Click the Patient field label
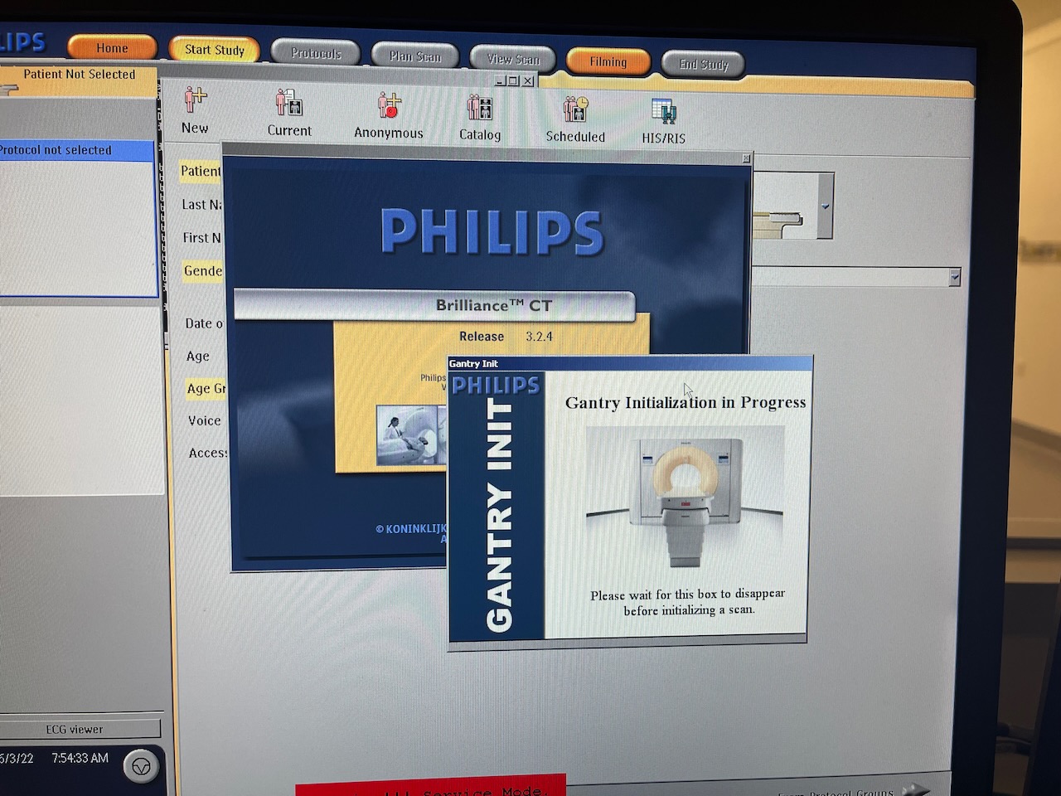 pyautogui.click(x=201, y=171)
